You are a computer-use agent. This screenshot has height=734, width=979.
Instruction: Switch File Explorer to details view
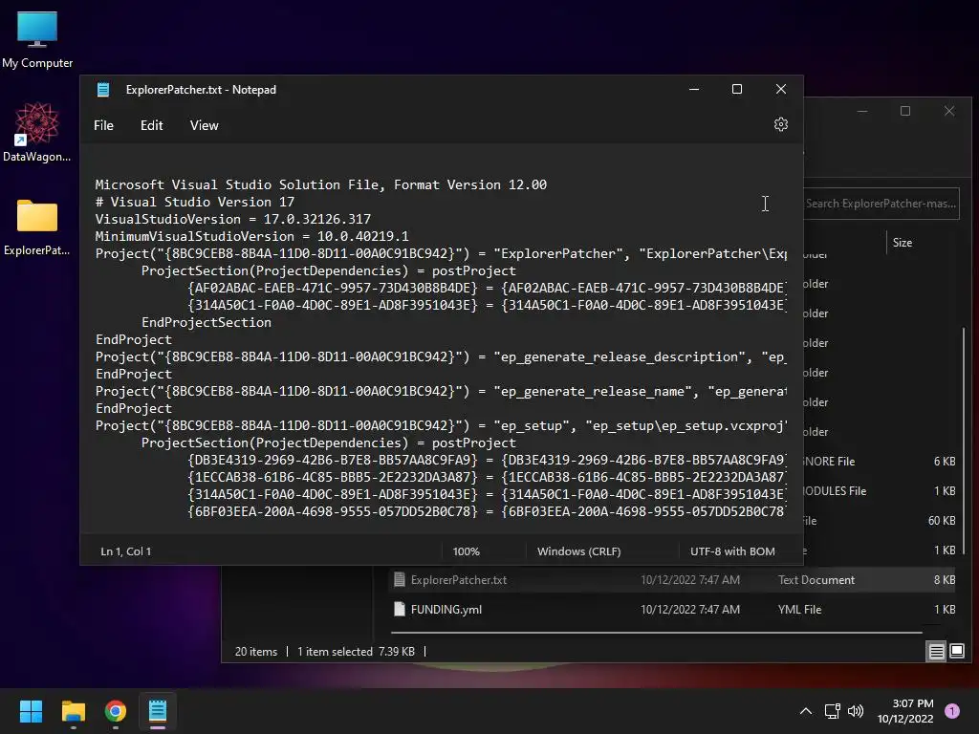pyautogui.click(x=937, y=652)
